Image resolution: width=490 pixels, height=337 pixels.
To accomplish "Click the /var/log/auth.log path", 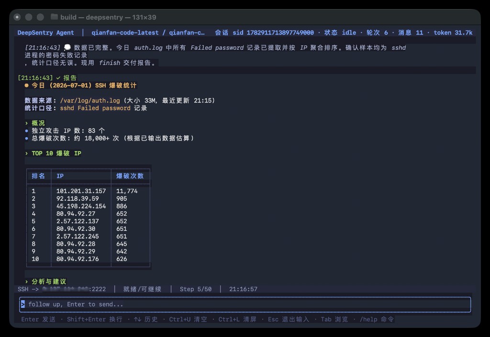I will (x=90, y=100).
